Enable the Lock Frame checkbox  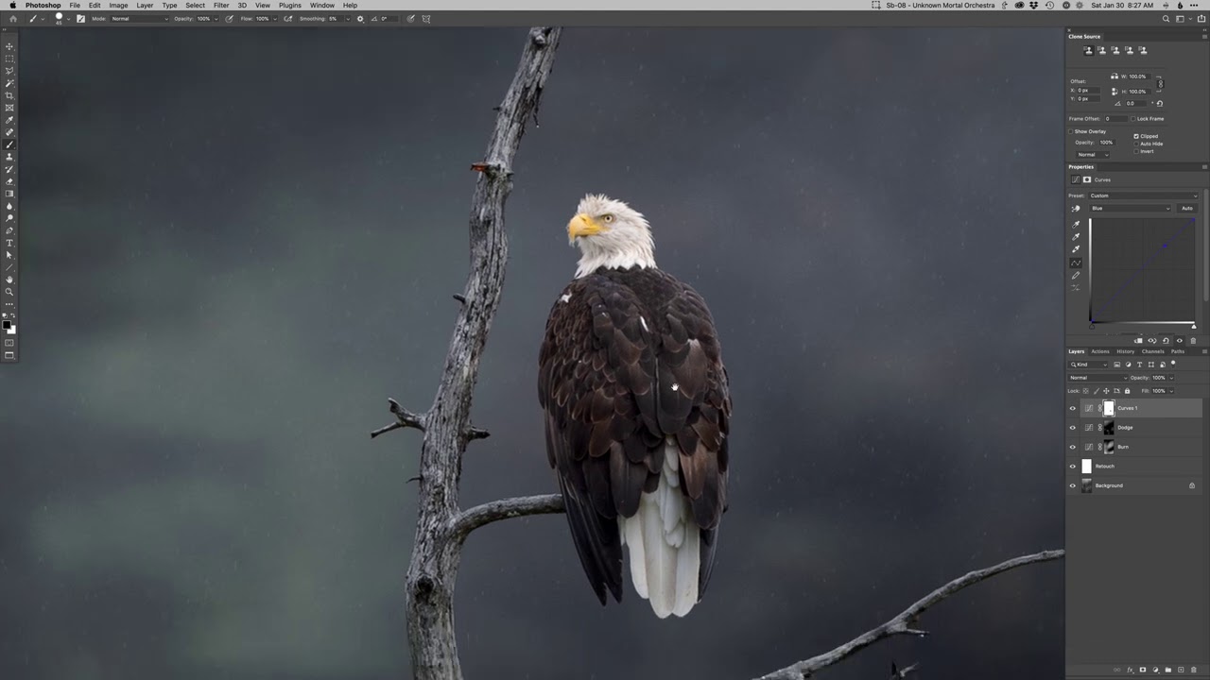click(x=1133, y=119)
